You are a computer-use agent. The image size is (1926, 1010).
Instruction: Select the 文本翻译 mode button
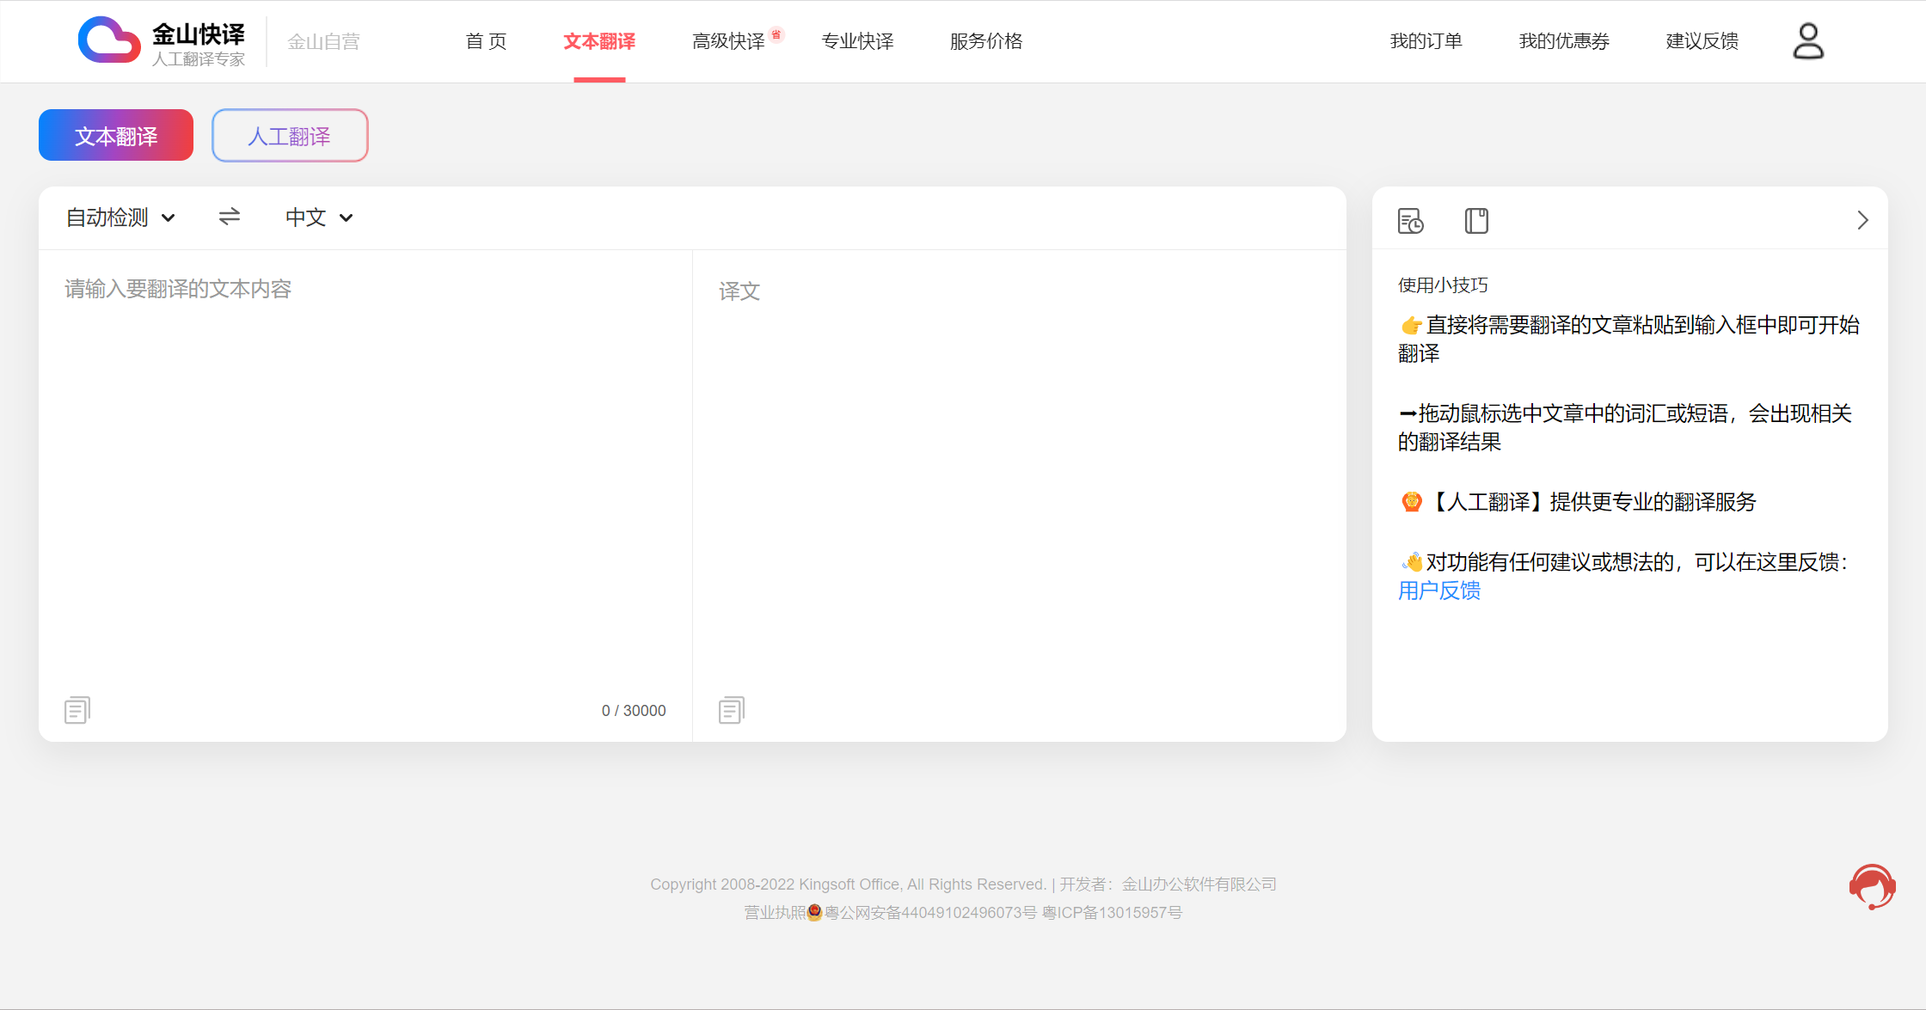116,136
